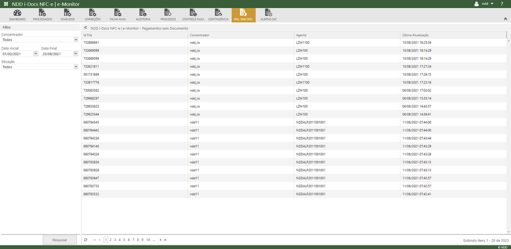Open Controle Num. monitoring
511x249 pixels.
(193, 15)
